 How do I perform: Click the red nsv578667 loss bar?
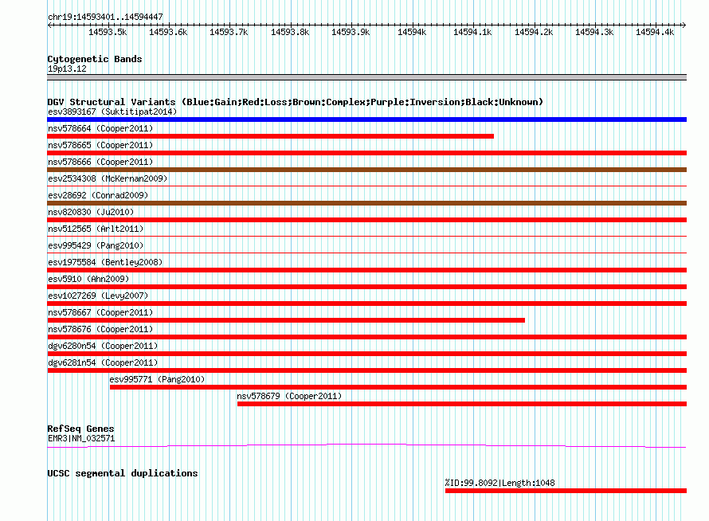pyautogui.click(x=286, y=320)
